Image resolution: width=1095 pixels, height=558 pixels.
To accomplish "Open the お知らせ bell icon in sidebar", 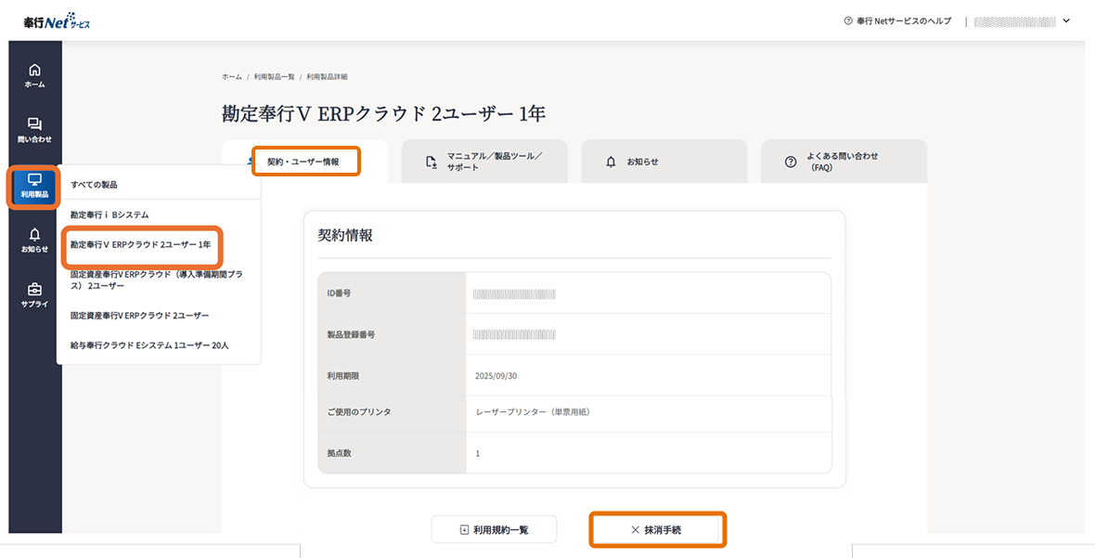I will 34,236.
